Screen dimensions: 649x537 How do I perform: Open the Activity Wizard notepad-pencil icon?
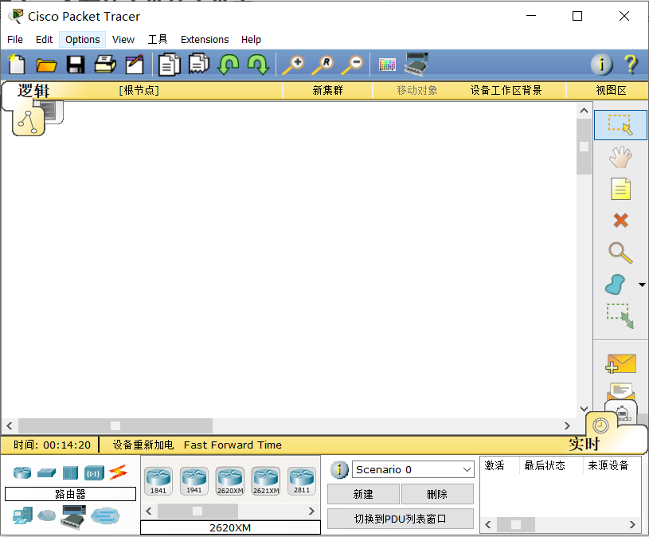[x=135, y=65]
